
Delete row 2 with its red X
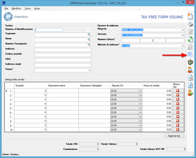point(177,95)
